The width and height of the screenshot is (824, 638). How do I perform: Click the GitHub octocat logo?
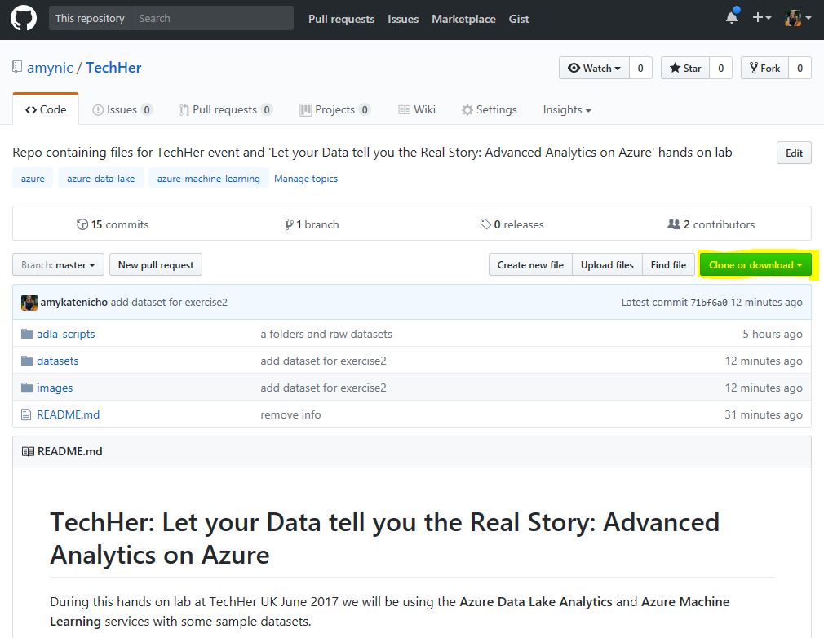pos(24,18)
